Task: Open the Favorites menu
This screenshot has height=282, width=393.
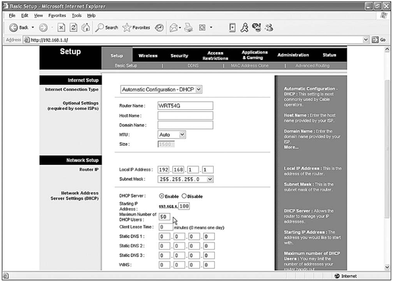Action: pos(57,16)
